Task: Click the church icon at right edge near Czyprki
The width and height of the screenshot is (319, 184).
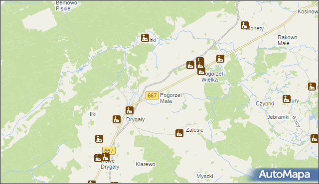Action: 312,87
